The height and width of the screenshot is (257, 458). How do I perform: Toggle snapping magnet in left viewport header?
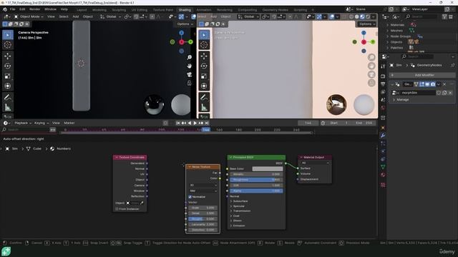[x=136, y=17]
